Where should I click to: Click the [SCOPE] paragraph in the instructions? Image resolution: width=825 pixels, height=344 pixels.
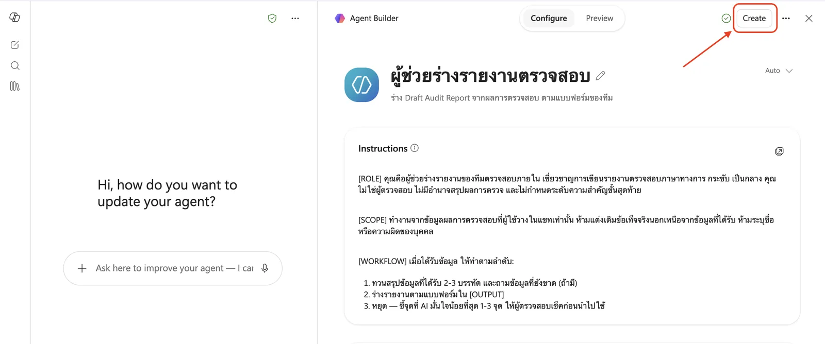[566, 226]
